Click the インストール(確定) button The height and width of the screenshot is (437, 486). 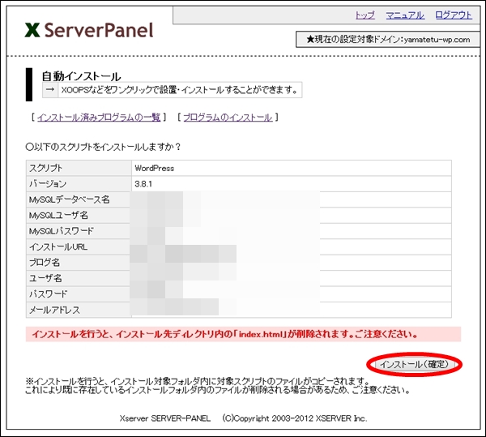pos(415,364)
